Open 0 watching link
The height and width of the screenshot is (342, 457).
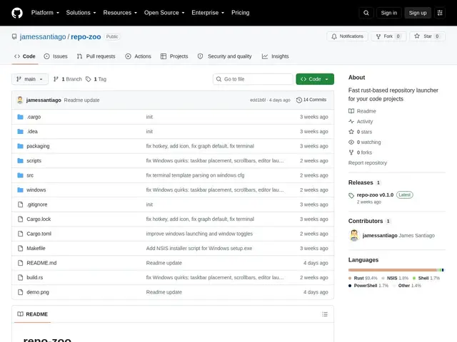click(365, 142)
